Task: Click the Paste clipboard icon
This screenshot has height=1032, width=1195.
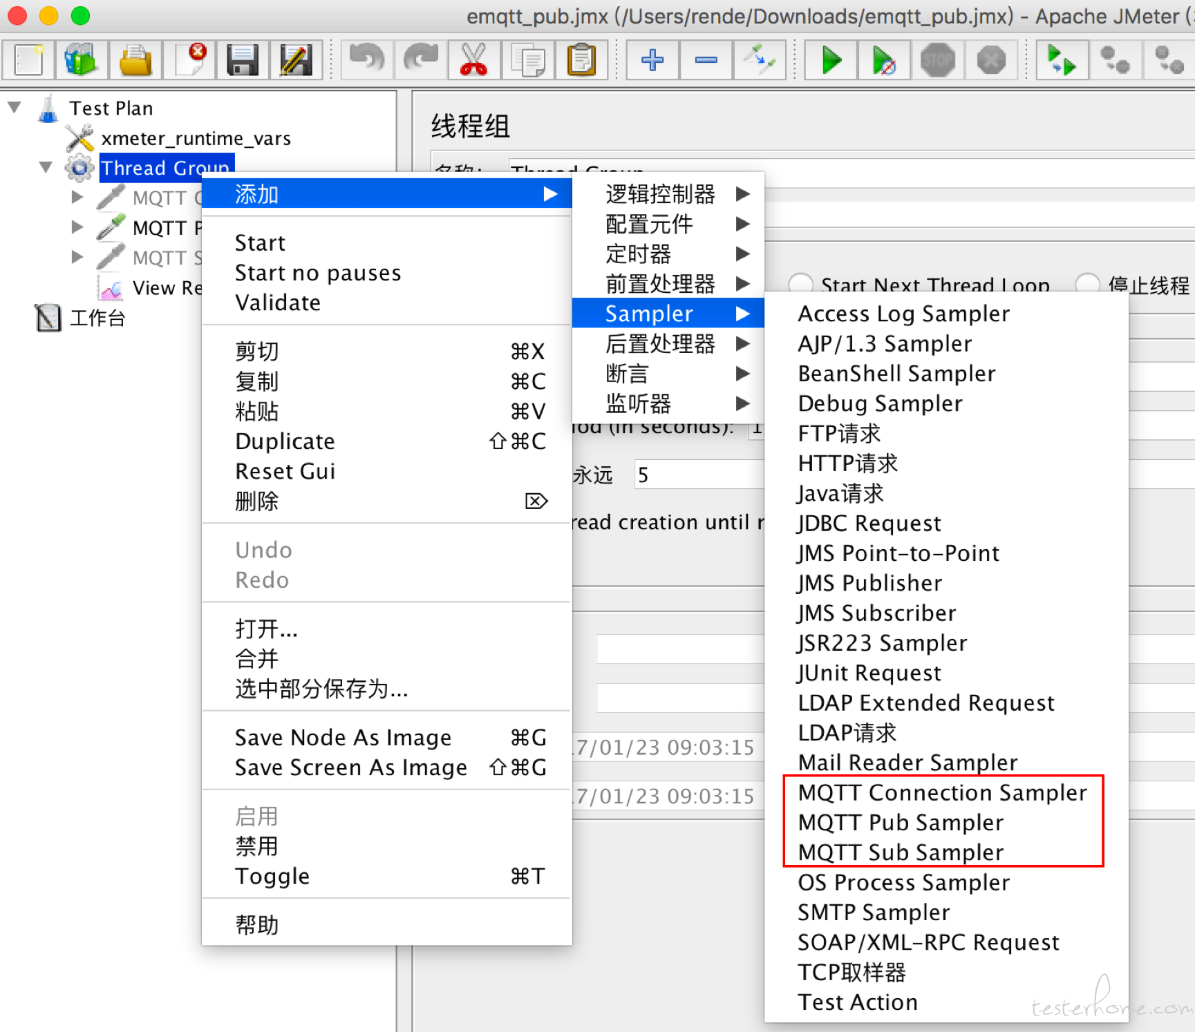Action: click(582, 60)
